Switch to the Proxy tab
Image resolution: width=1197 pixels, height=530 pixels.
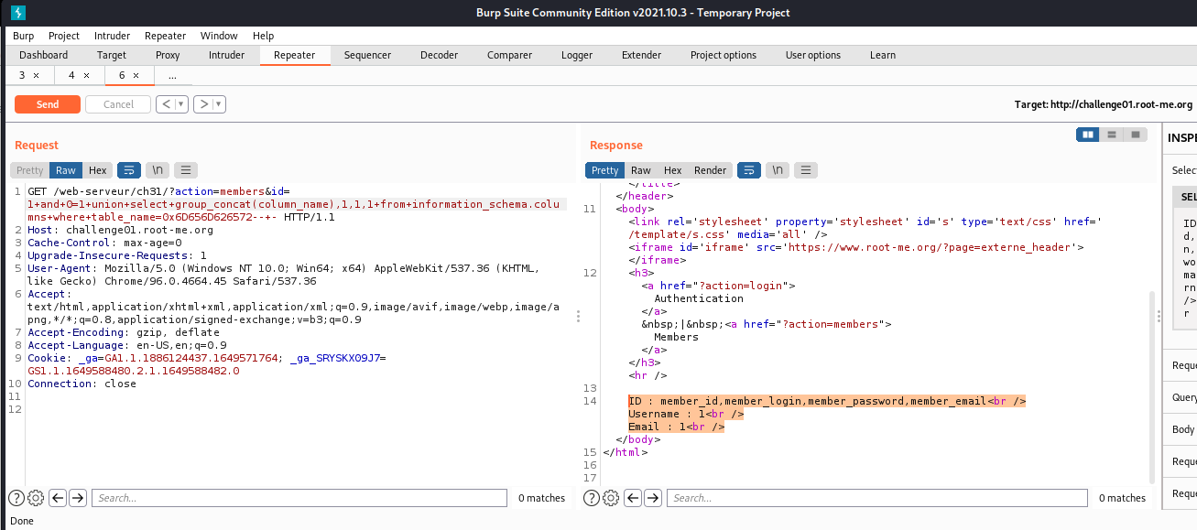pyautogui.click(x=168, y=55)
